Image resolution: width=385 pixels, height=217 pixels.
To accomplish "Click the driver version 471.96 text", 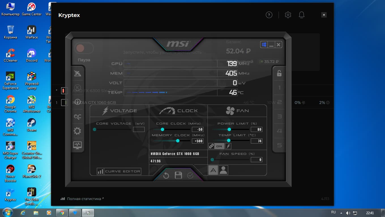I will click(x=156, y=161).
